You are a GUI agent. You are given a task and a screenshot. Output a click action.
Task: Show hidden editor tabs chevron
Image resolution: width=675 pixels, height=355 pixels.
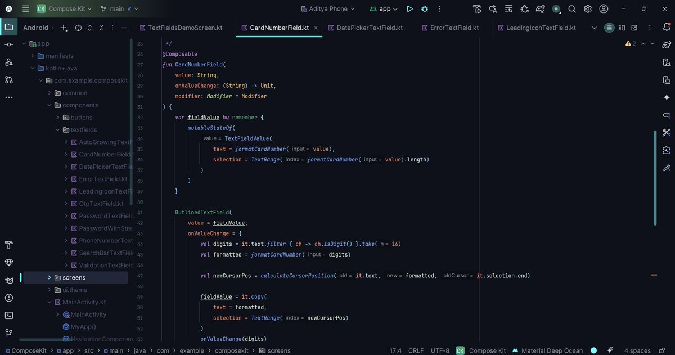tap(594, 28)
